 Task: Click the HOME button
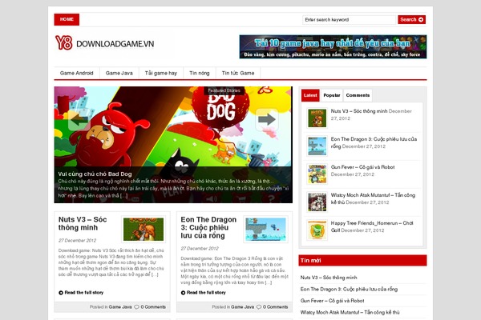tap(67, 19)
